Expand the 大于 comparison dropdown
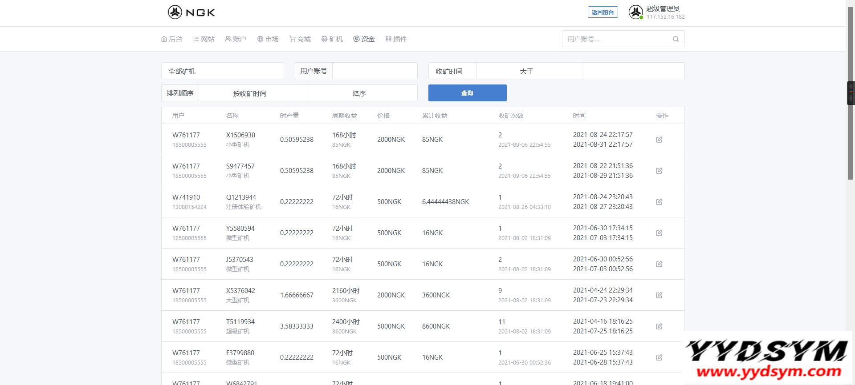This screenshot has height=385, width=855. tap(530, 71)
